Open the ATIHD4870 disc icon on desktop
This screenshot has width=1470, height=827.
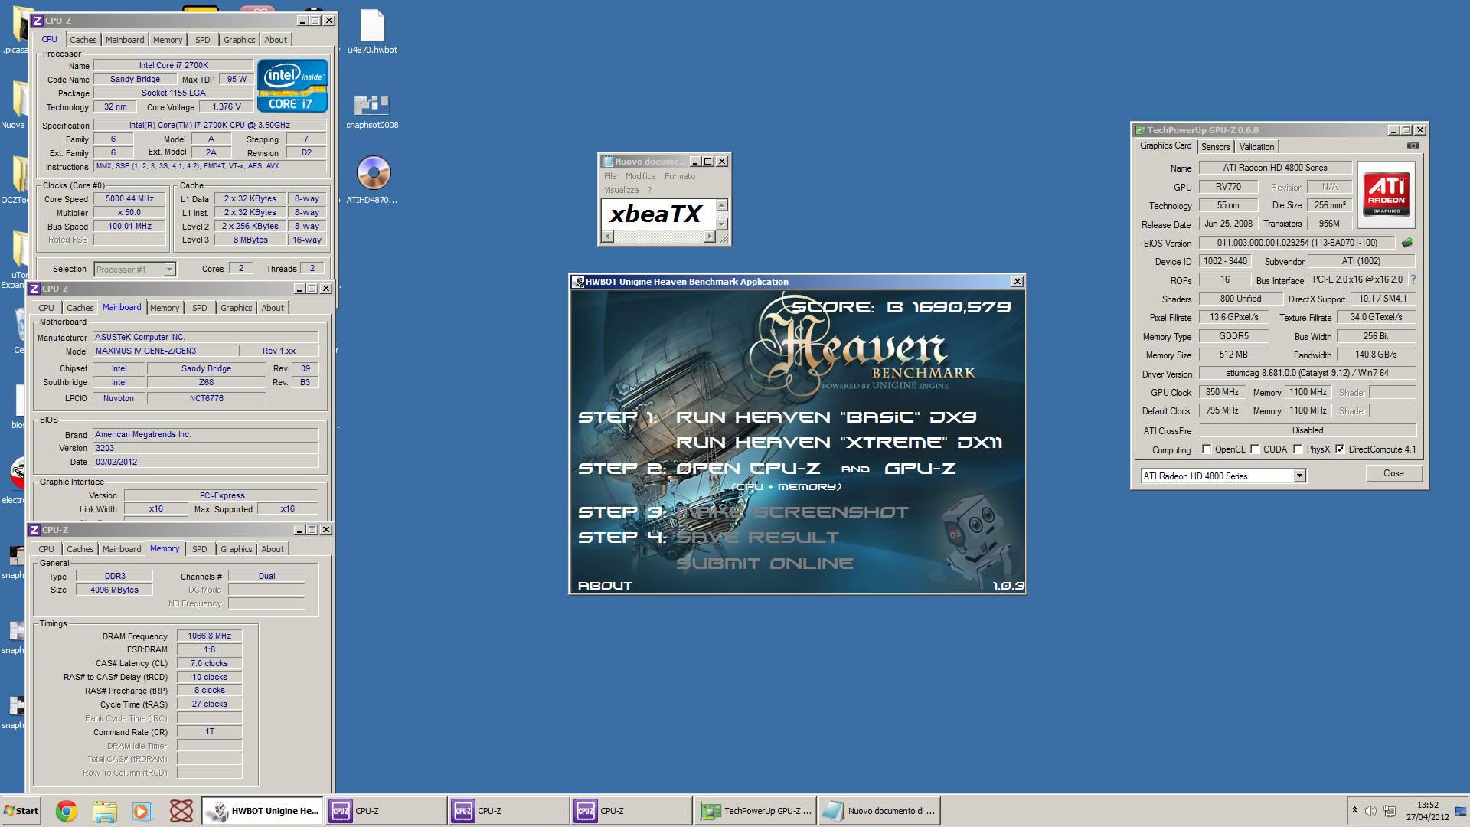pyautogui.click(x=373, y=180)
